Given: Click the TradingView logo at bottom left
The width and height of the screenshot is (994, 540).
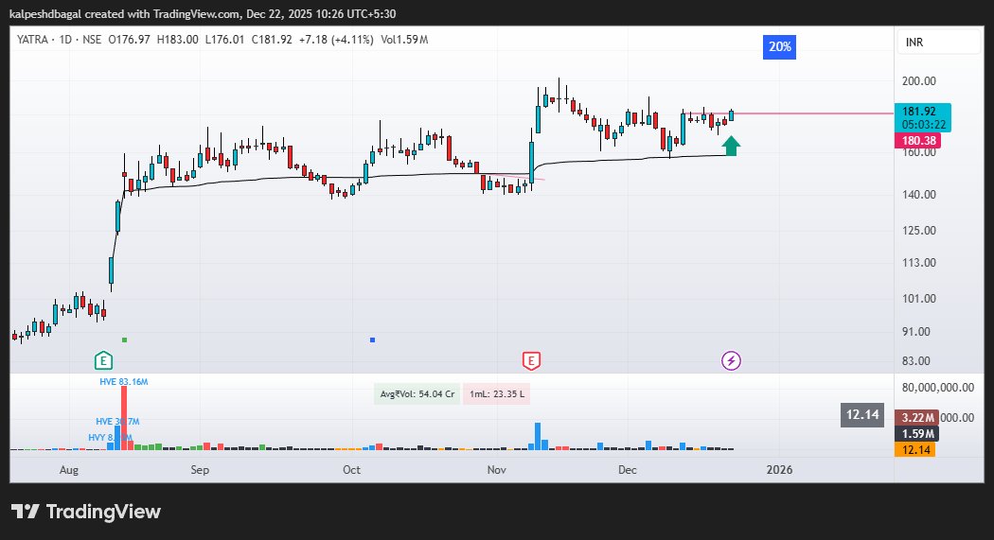Looking at the screenshot, I should [x=86, y=512].
